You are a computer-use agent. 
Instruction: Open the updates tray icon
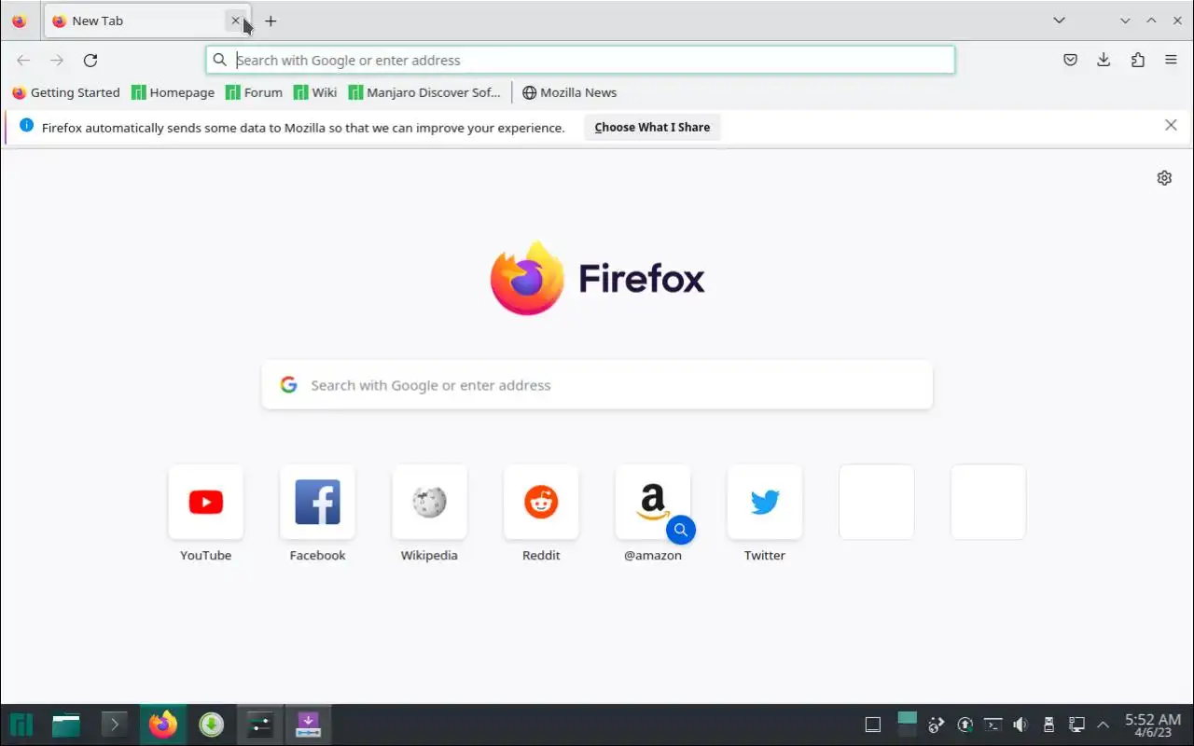(x=965, y=725)
